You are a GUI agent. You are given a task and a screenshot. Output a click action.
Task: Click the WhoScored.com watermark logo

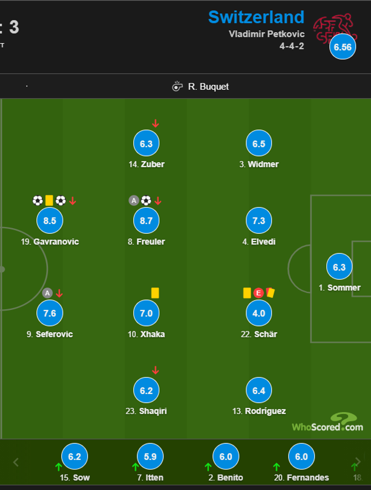[327, 424]
